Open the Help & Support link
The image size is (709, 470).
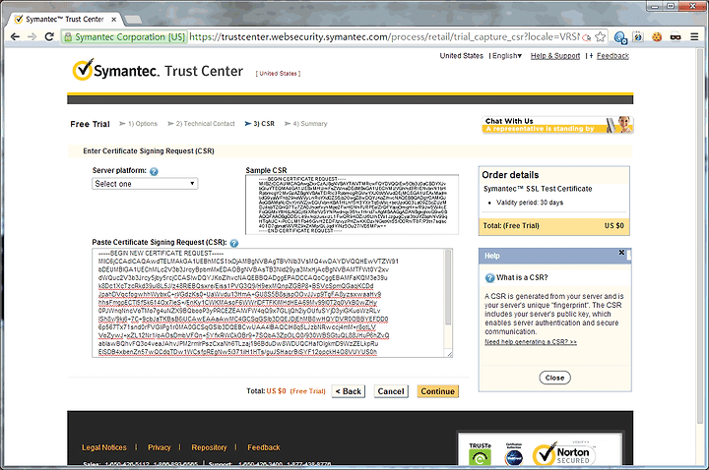click(x=555, y=56)
